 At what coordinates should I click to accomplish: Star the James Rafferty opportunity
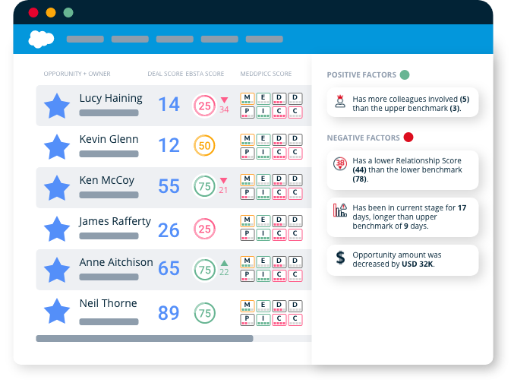coord(57,229)
